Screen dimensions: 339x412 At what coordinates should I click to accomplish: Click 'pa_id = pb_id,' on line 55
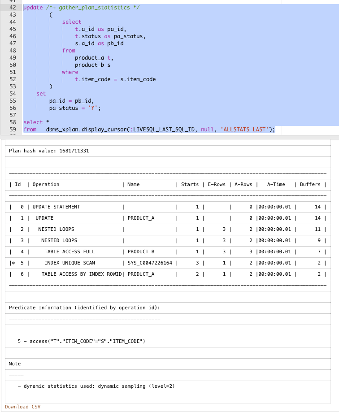tap(71, 100)
